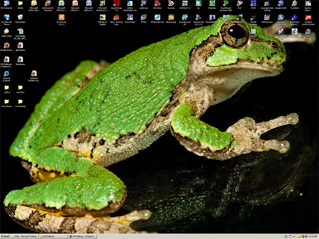
Task: Launch the PTGUI shortcut
Action: 144,19
